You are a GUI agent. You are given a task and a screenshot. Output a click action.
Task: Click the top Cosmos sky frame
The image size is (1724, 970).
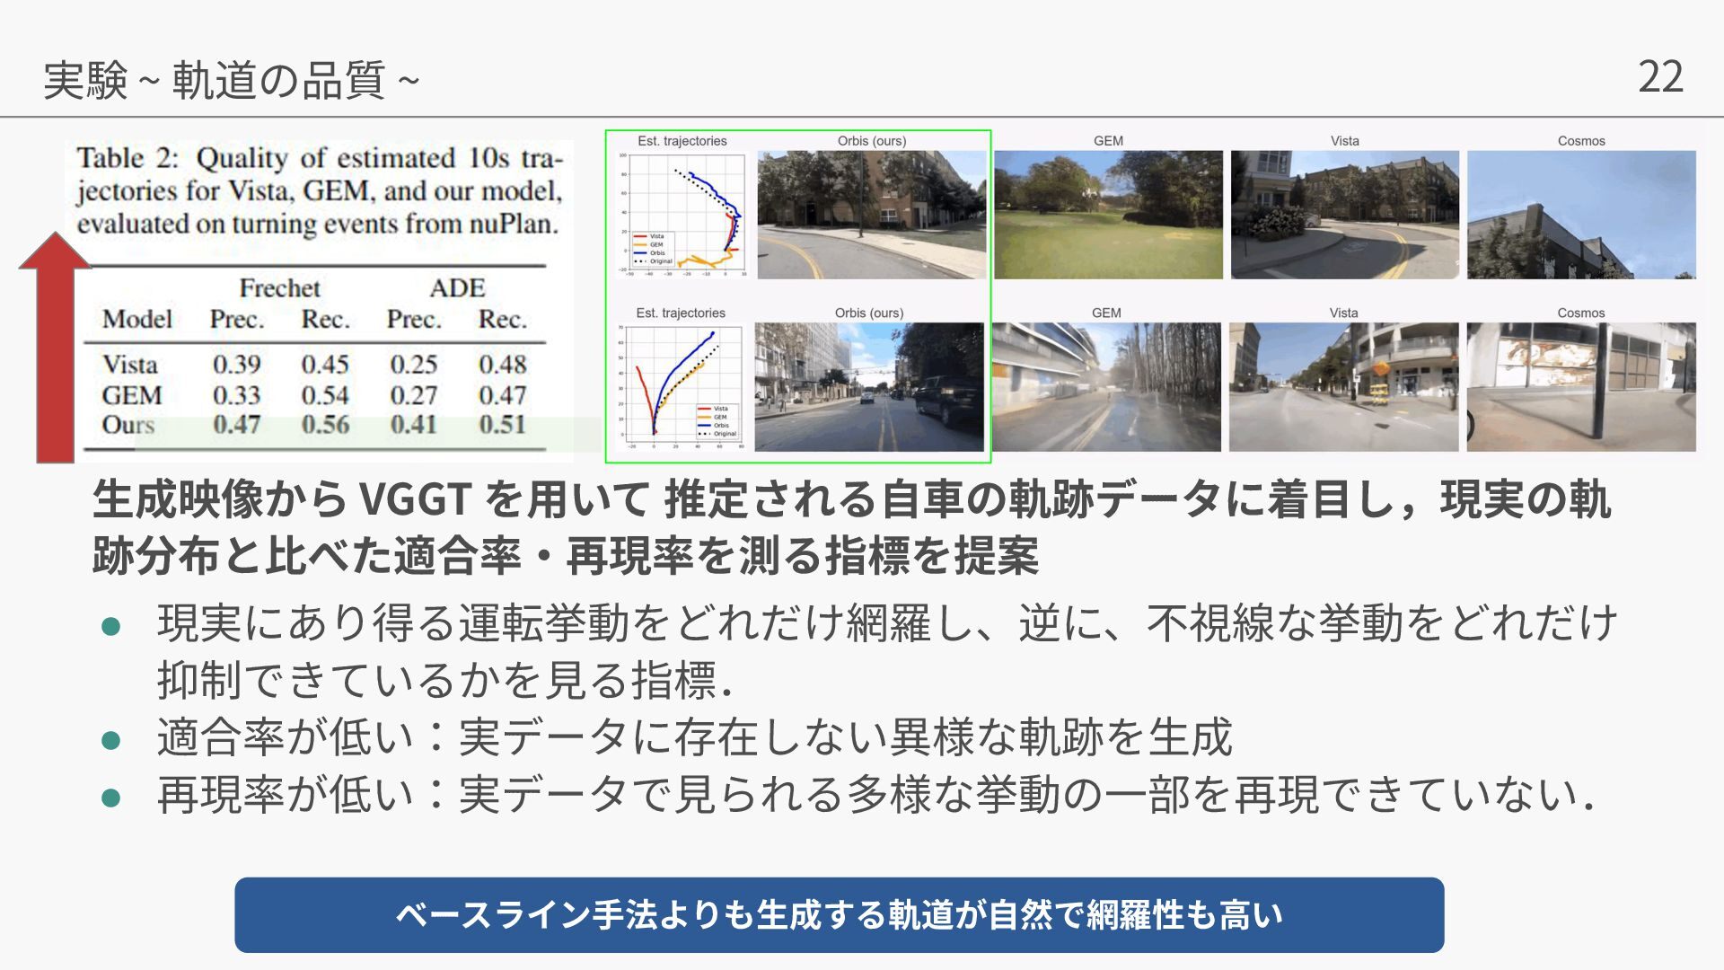pyautogui.click(x=1581, y=215)
